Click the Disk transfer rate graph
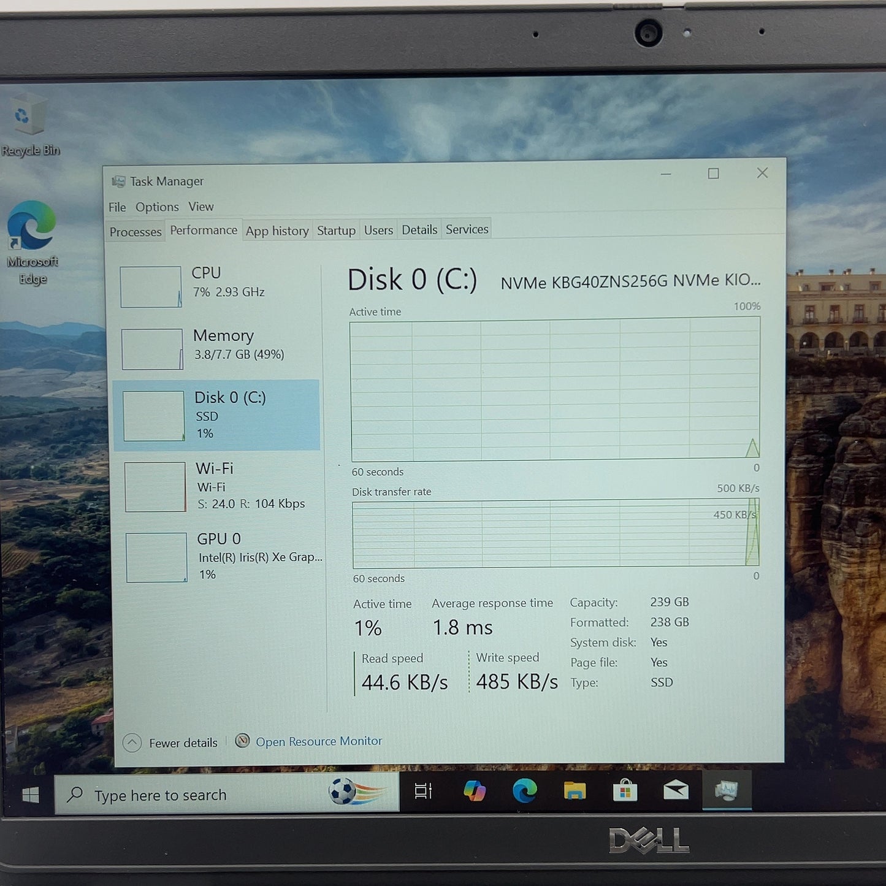This screenshot has height=886, width=886. [x=556, y=534]
